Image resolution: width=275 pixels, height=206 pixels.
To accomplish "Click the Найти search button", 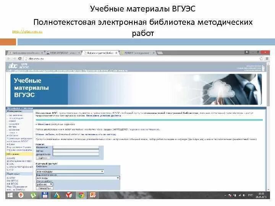I will 42,158.
